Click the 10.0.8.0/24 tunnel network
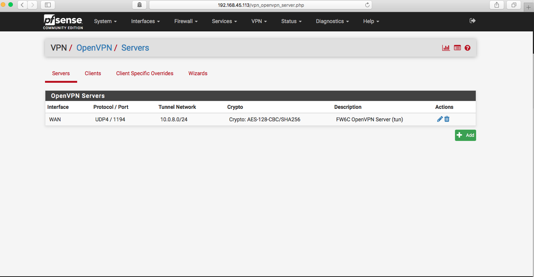Screen dimensions: 534x277 174,119
